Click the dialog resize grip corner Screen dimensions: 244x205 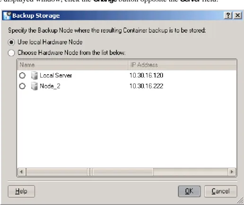[x=240, y=201]
